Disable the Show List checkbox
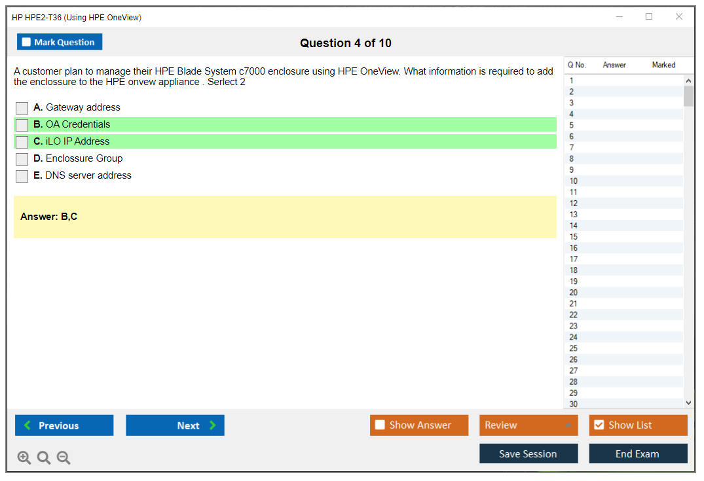The image size is (704, 481). coord(599,425)
